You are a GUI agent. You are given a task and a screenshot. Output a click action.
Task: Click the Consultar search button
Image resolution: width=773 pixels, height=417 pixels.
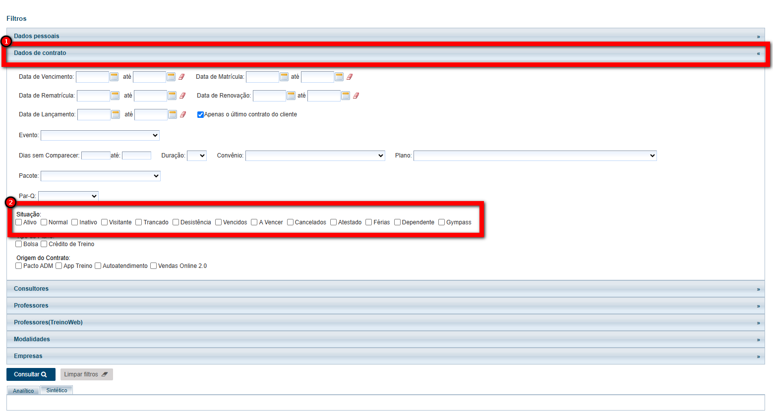coord(31,374)
